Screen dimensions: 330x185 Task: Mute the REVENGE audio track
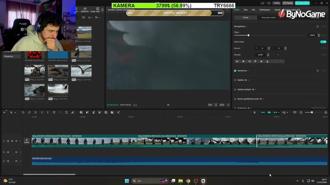16,161
